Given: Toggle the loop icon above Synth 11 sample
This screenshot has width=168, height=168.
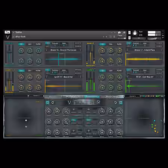Looking at the screenshot, I should [47, 70].
